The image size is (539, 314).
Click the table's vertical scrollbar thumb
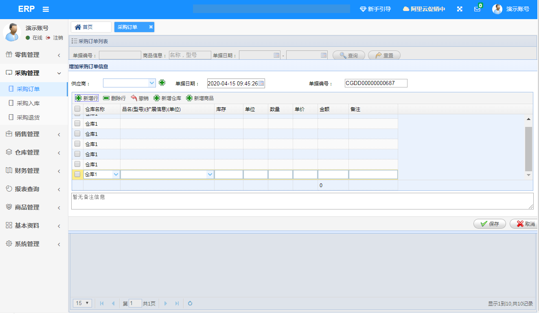tap(528, 148)
